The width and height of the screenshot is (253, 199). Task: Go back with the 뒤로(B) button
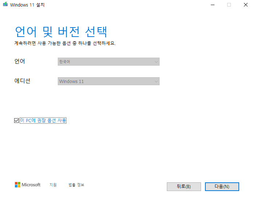184,187
